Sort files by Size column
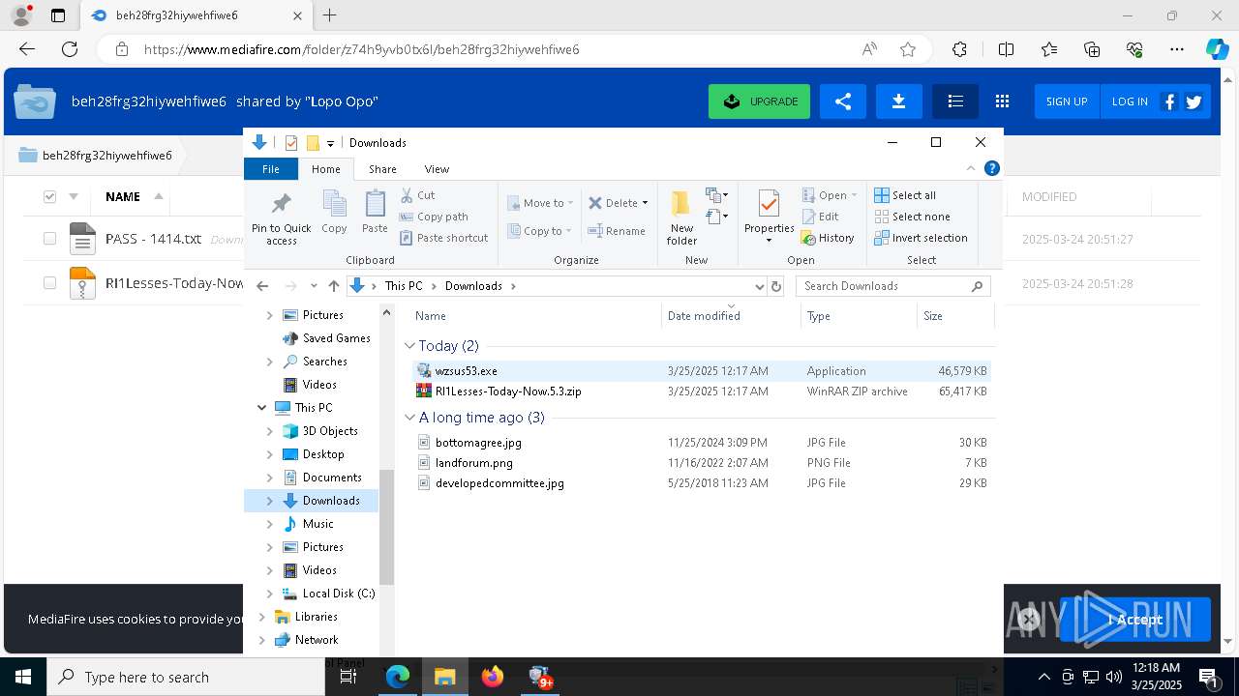1239x696 pixels. (x=933, y=316)
